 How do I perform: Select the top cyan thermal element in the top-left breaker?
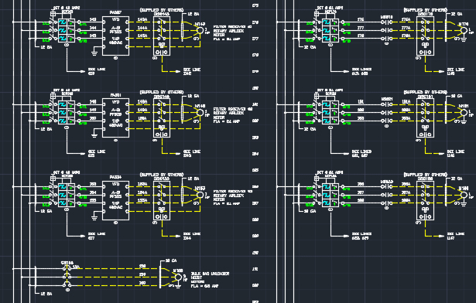63,22
